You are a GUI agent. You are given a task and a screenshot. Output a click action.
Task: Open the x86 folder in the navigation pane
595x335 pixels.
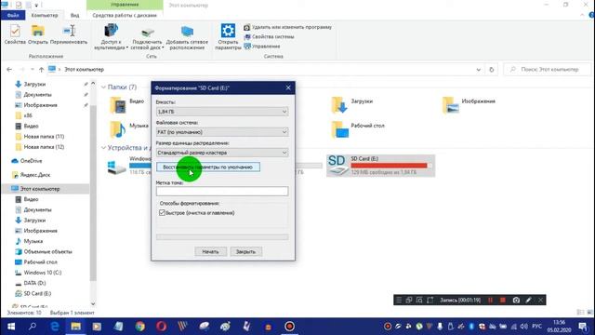coord(28,115)
